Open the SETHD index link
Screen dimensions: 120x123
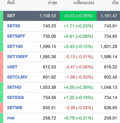(14, 87)
